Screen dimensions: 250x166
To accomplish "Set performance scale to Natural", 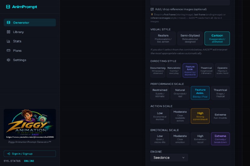I will 180,93.
